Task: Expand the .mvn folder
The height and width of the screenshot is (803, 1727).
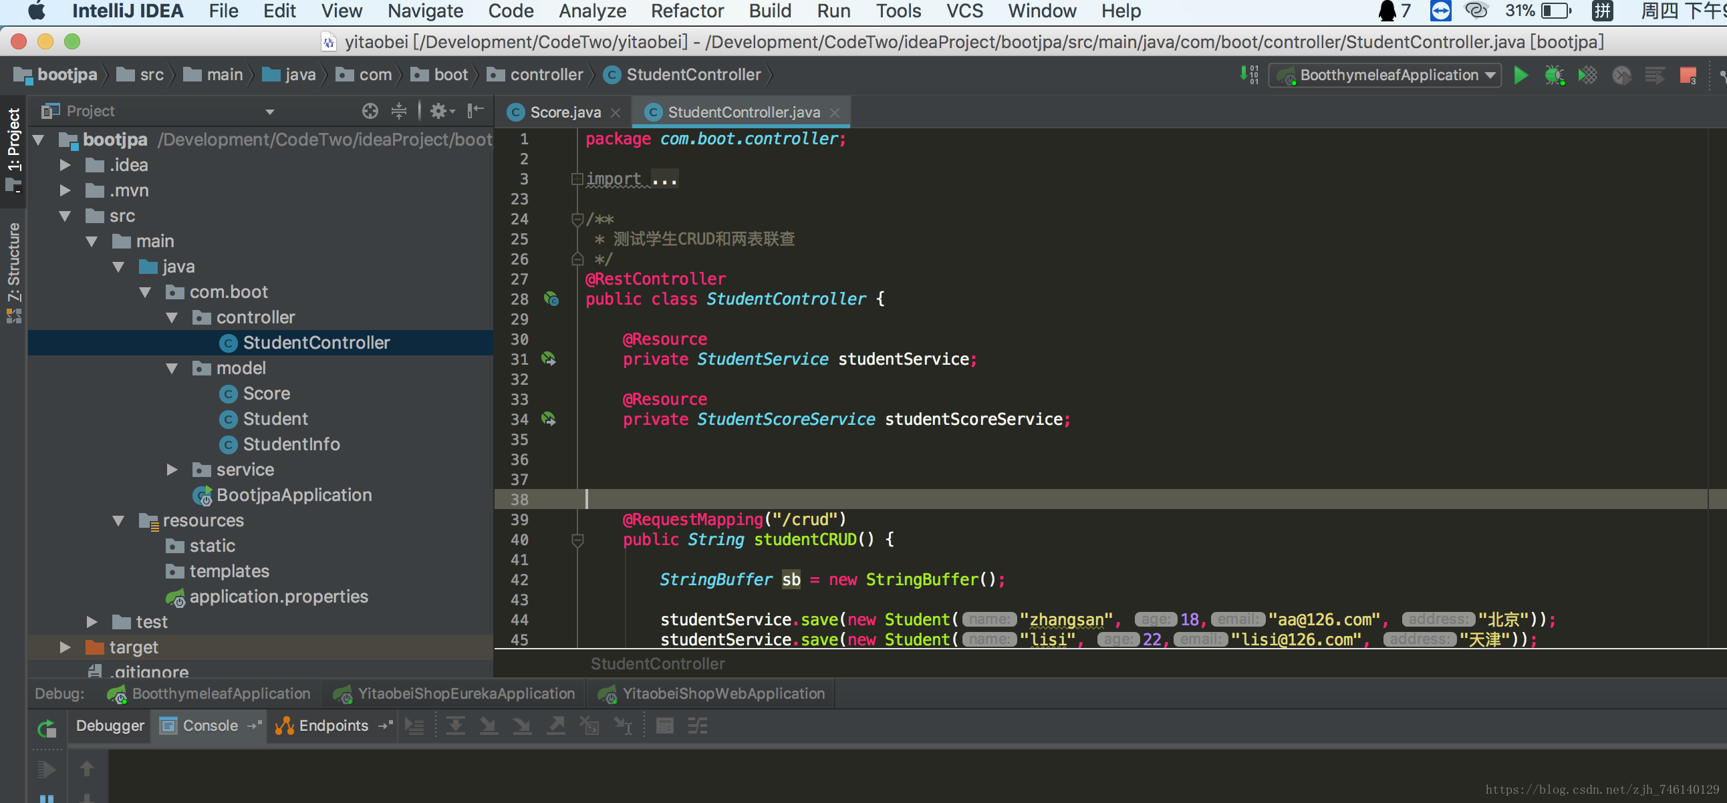Action: coord(65,190)
